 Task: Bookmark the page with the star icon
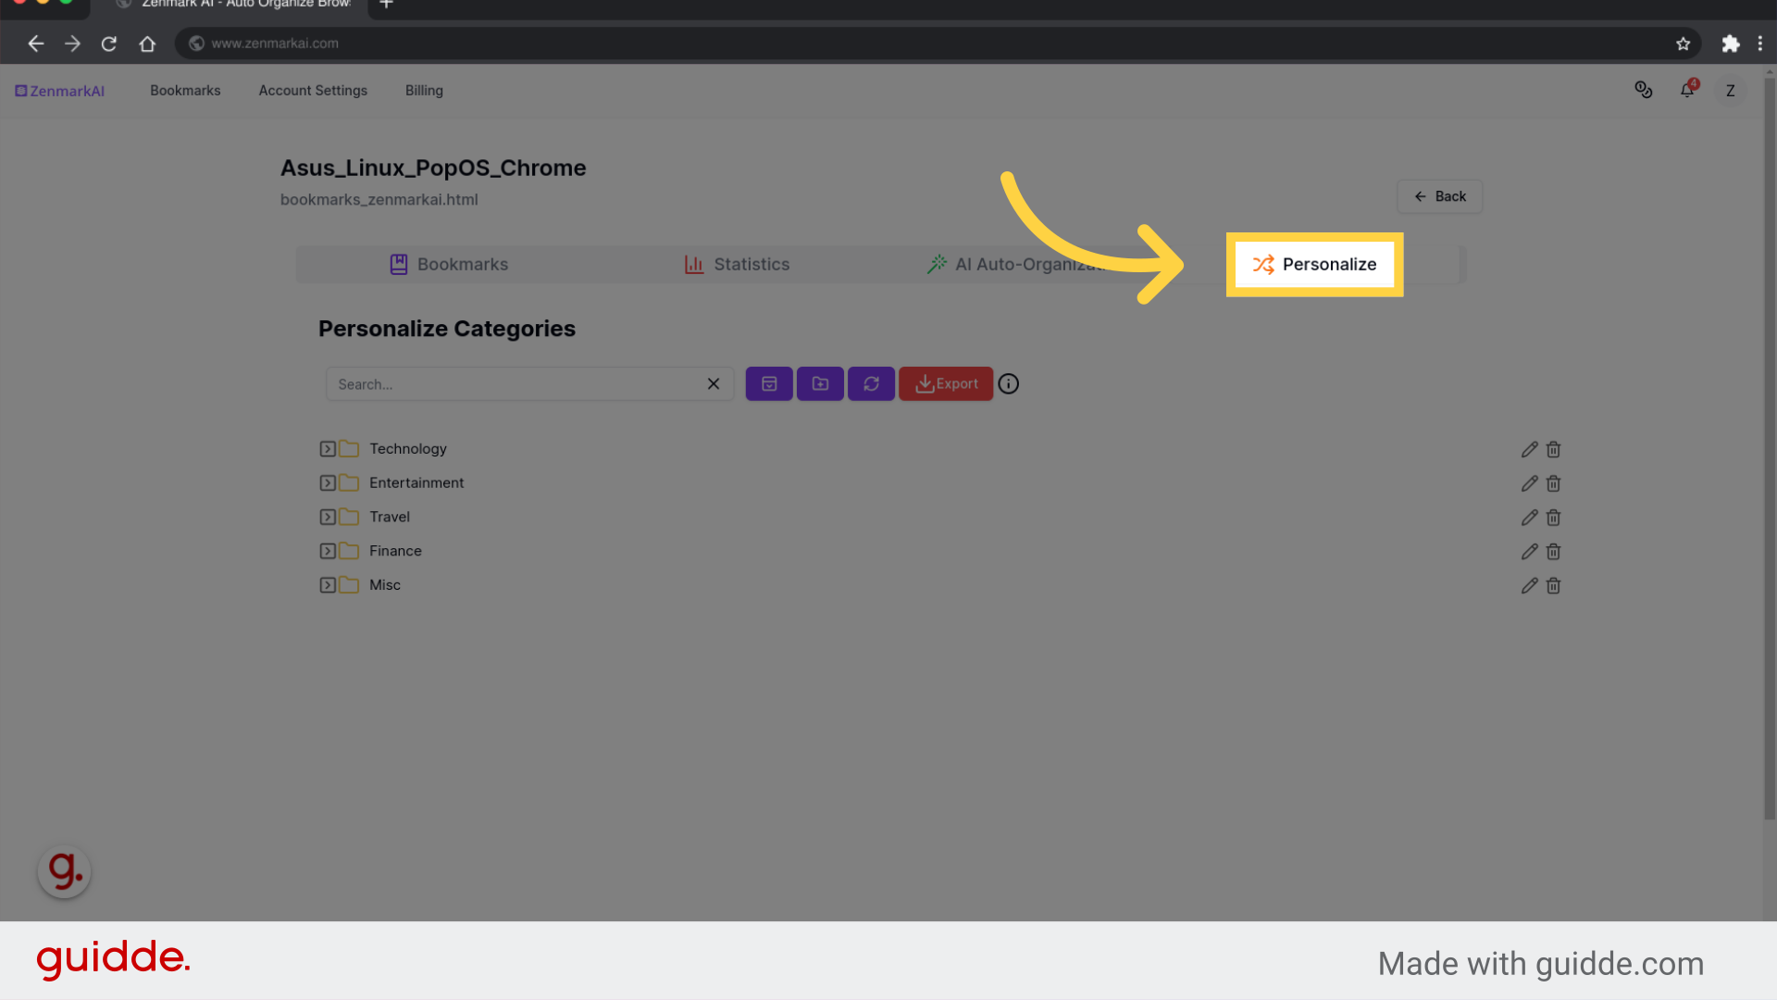1683,44
